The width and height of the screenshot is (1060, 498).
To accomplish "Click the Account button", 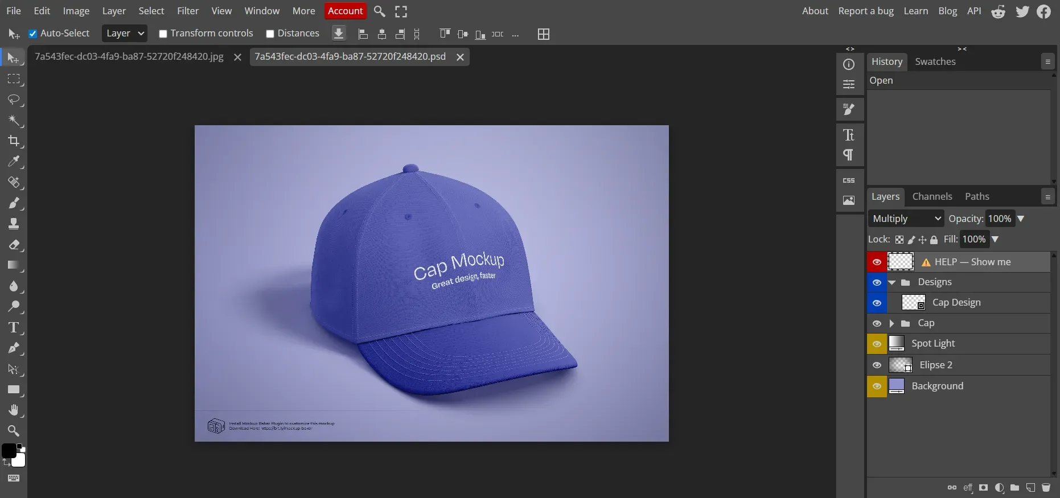I will tap(345, 11).
